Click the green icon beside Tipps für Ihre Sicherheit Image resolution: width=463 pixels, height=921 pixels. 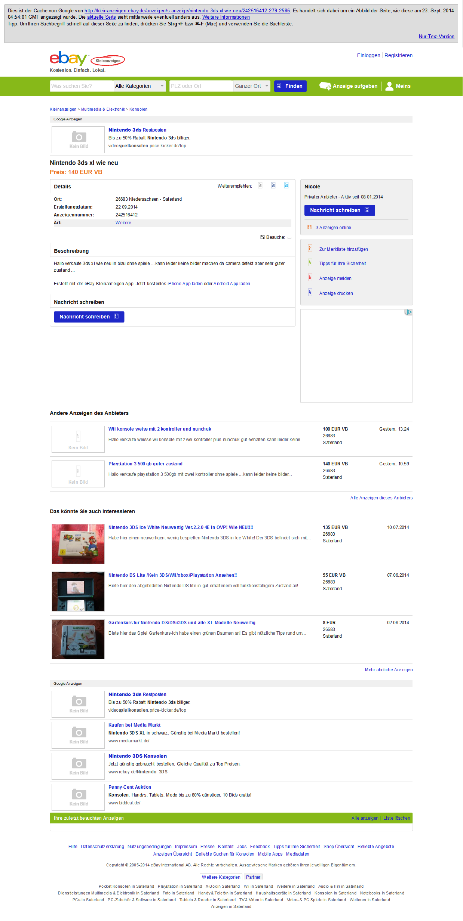click(310, 262)
